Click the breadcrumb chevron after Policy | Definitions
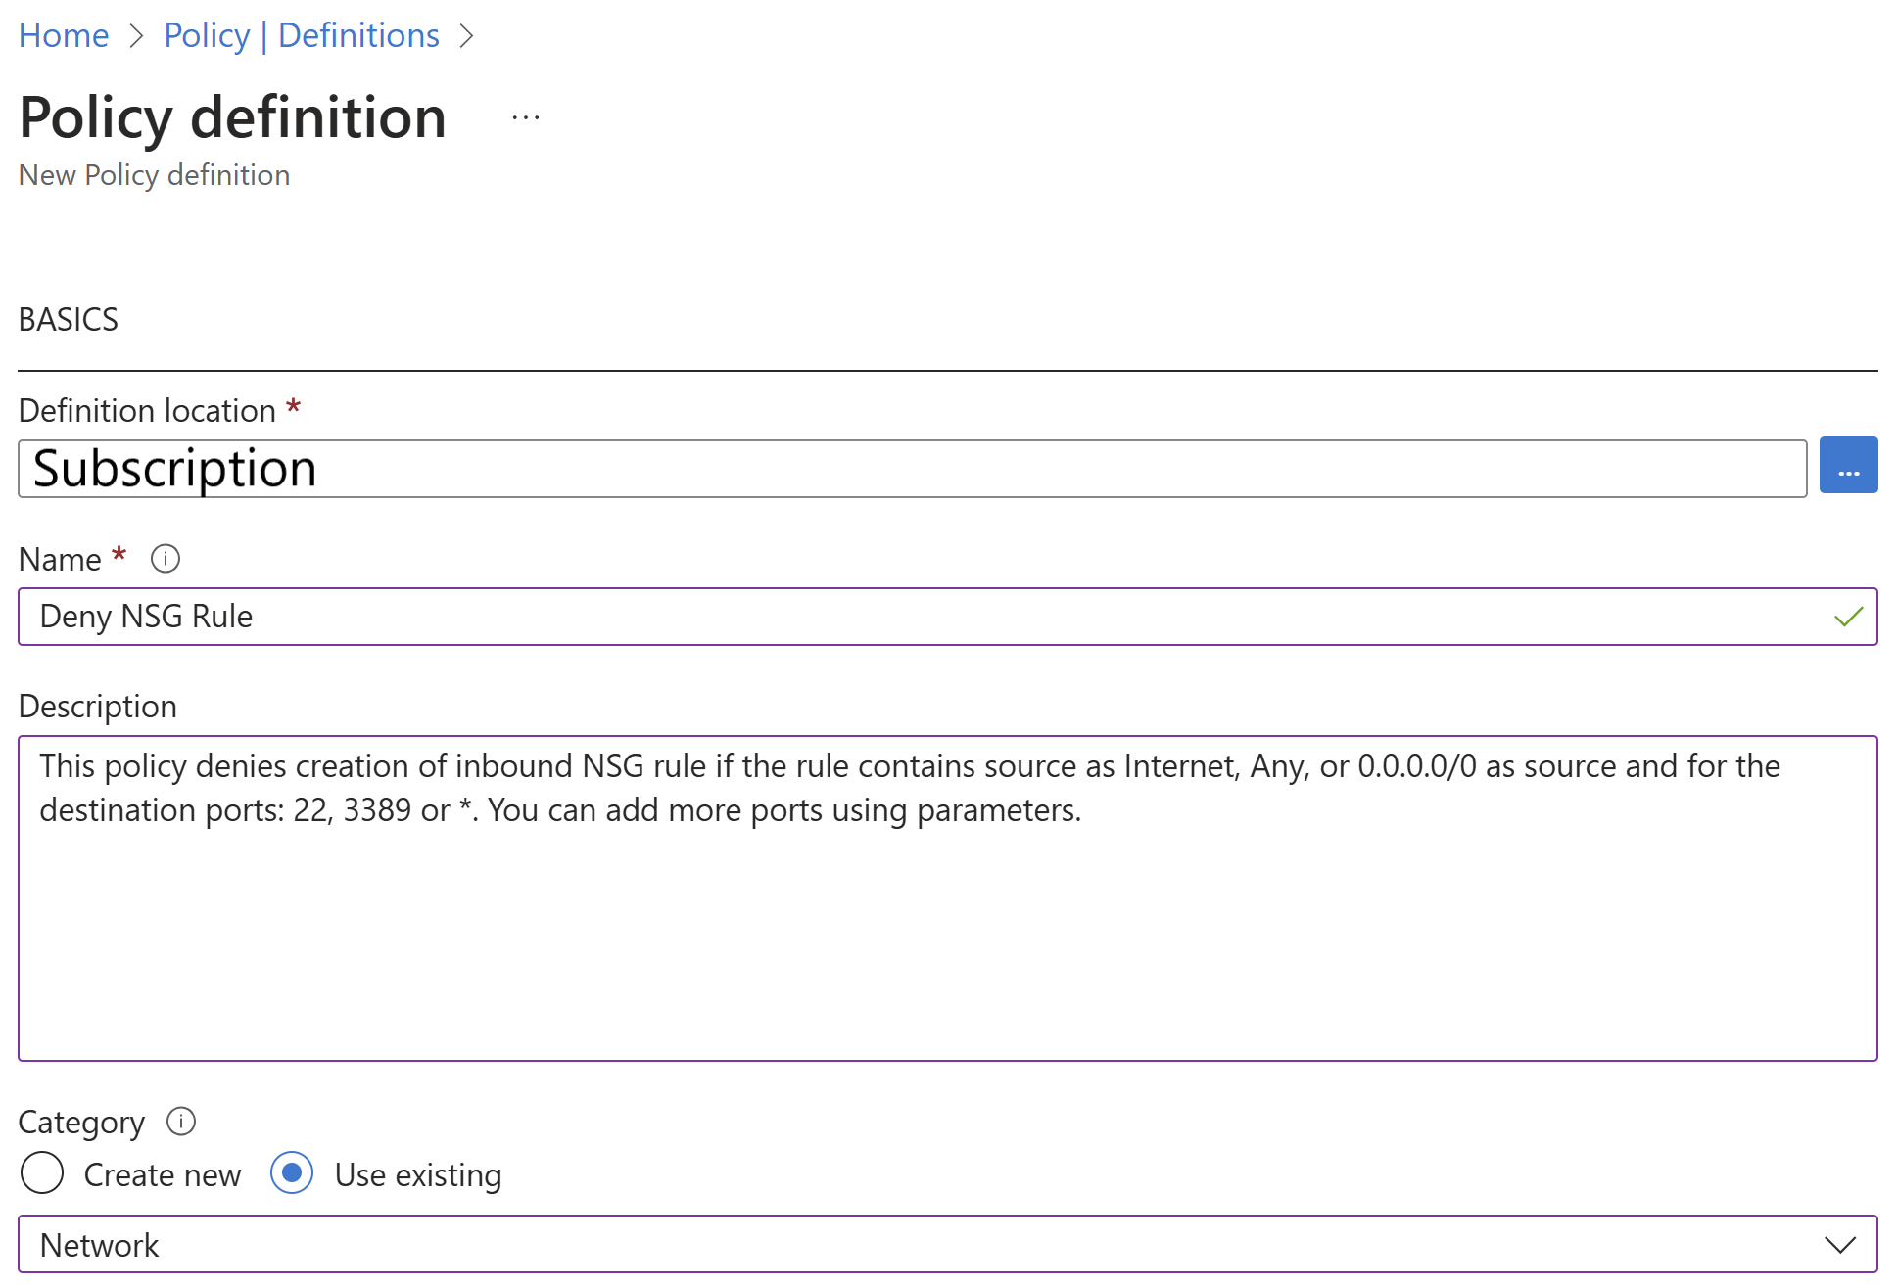 pos(469,35)
